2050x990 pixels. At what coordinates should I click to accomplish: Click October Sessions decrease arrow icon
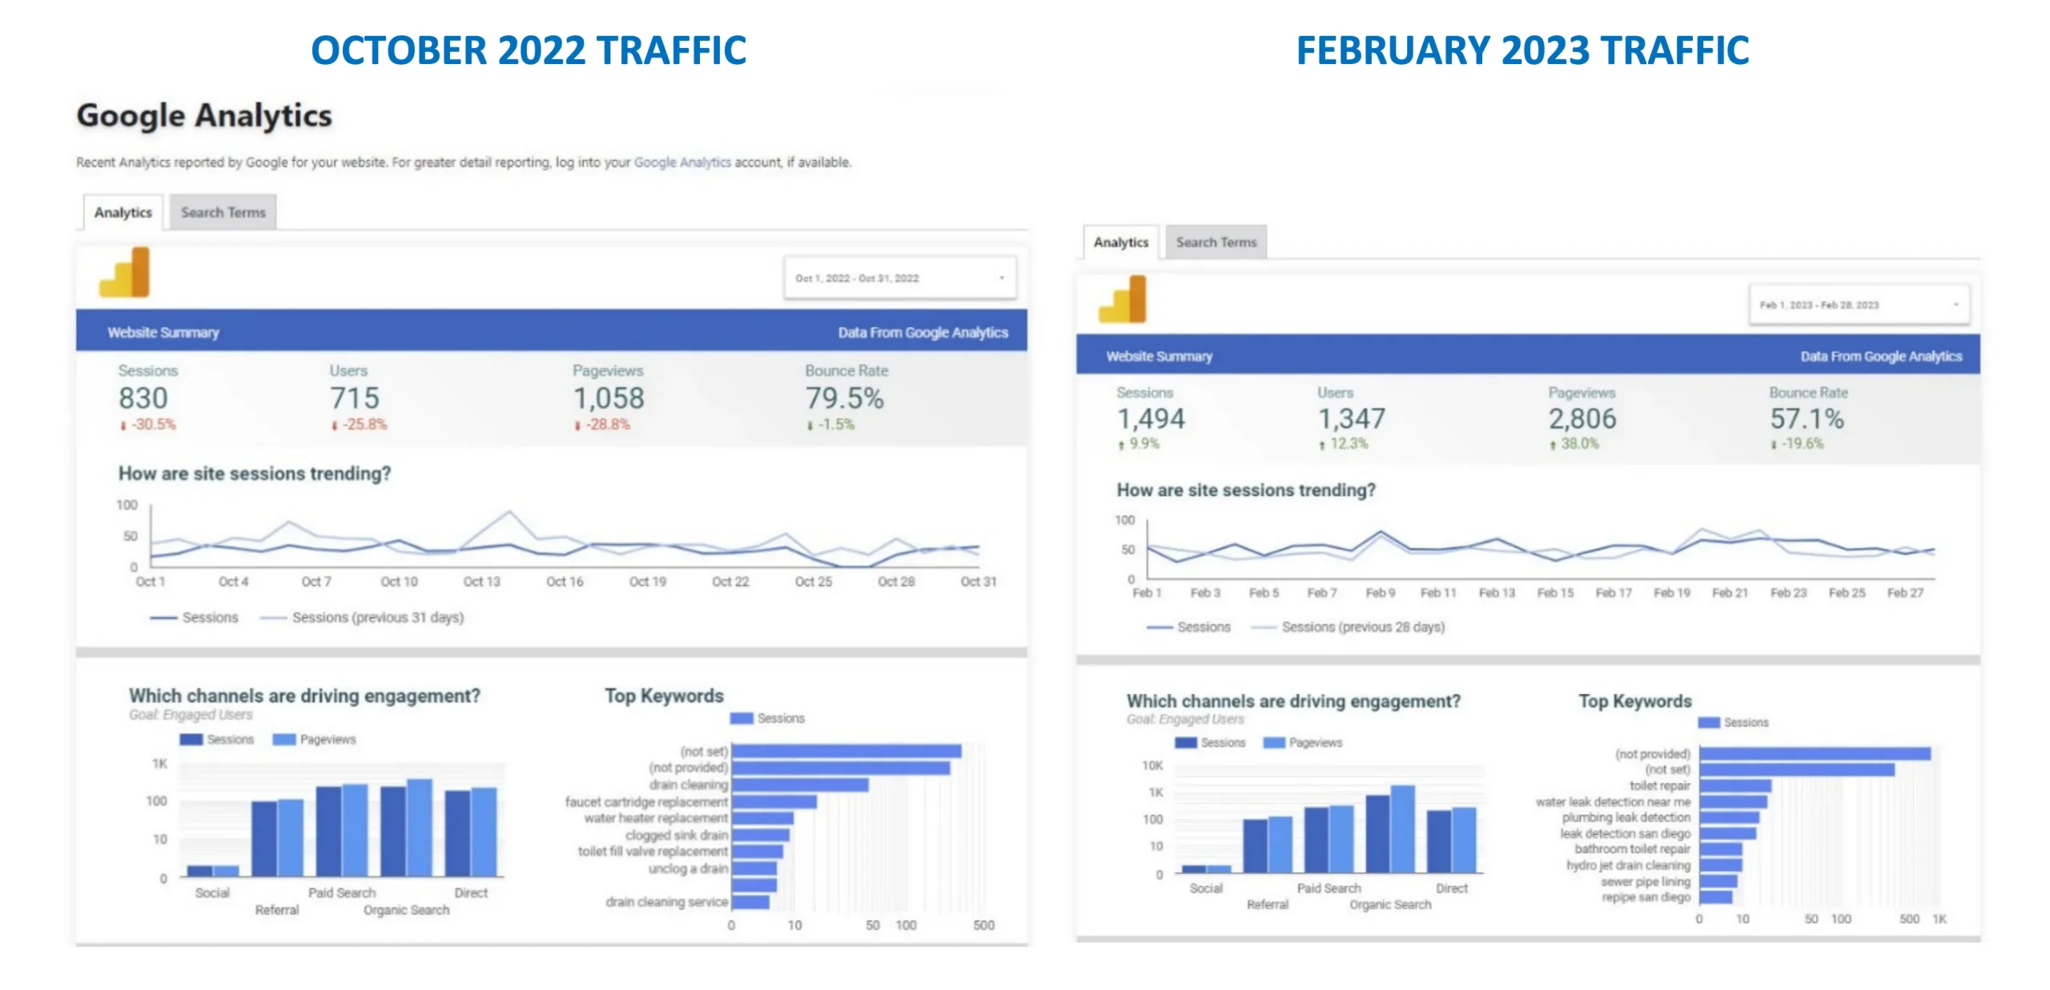pyautogui.click(x=123, y=426)
